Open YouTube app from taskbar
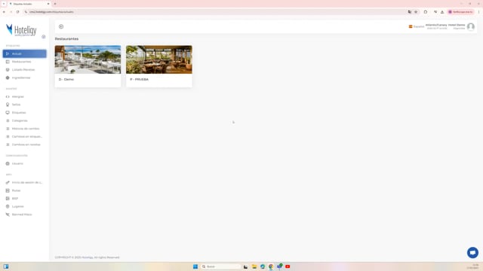The width and height of the screenshot is (483, 271). pos(288,266)
